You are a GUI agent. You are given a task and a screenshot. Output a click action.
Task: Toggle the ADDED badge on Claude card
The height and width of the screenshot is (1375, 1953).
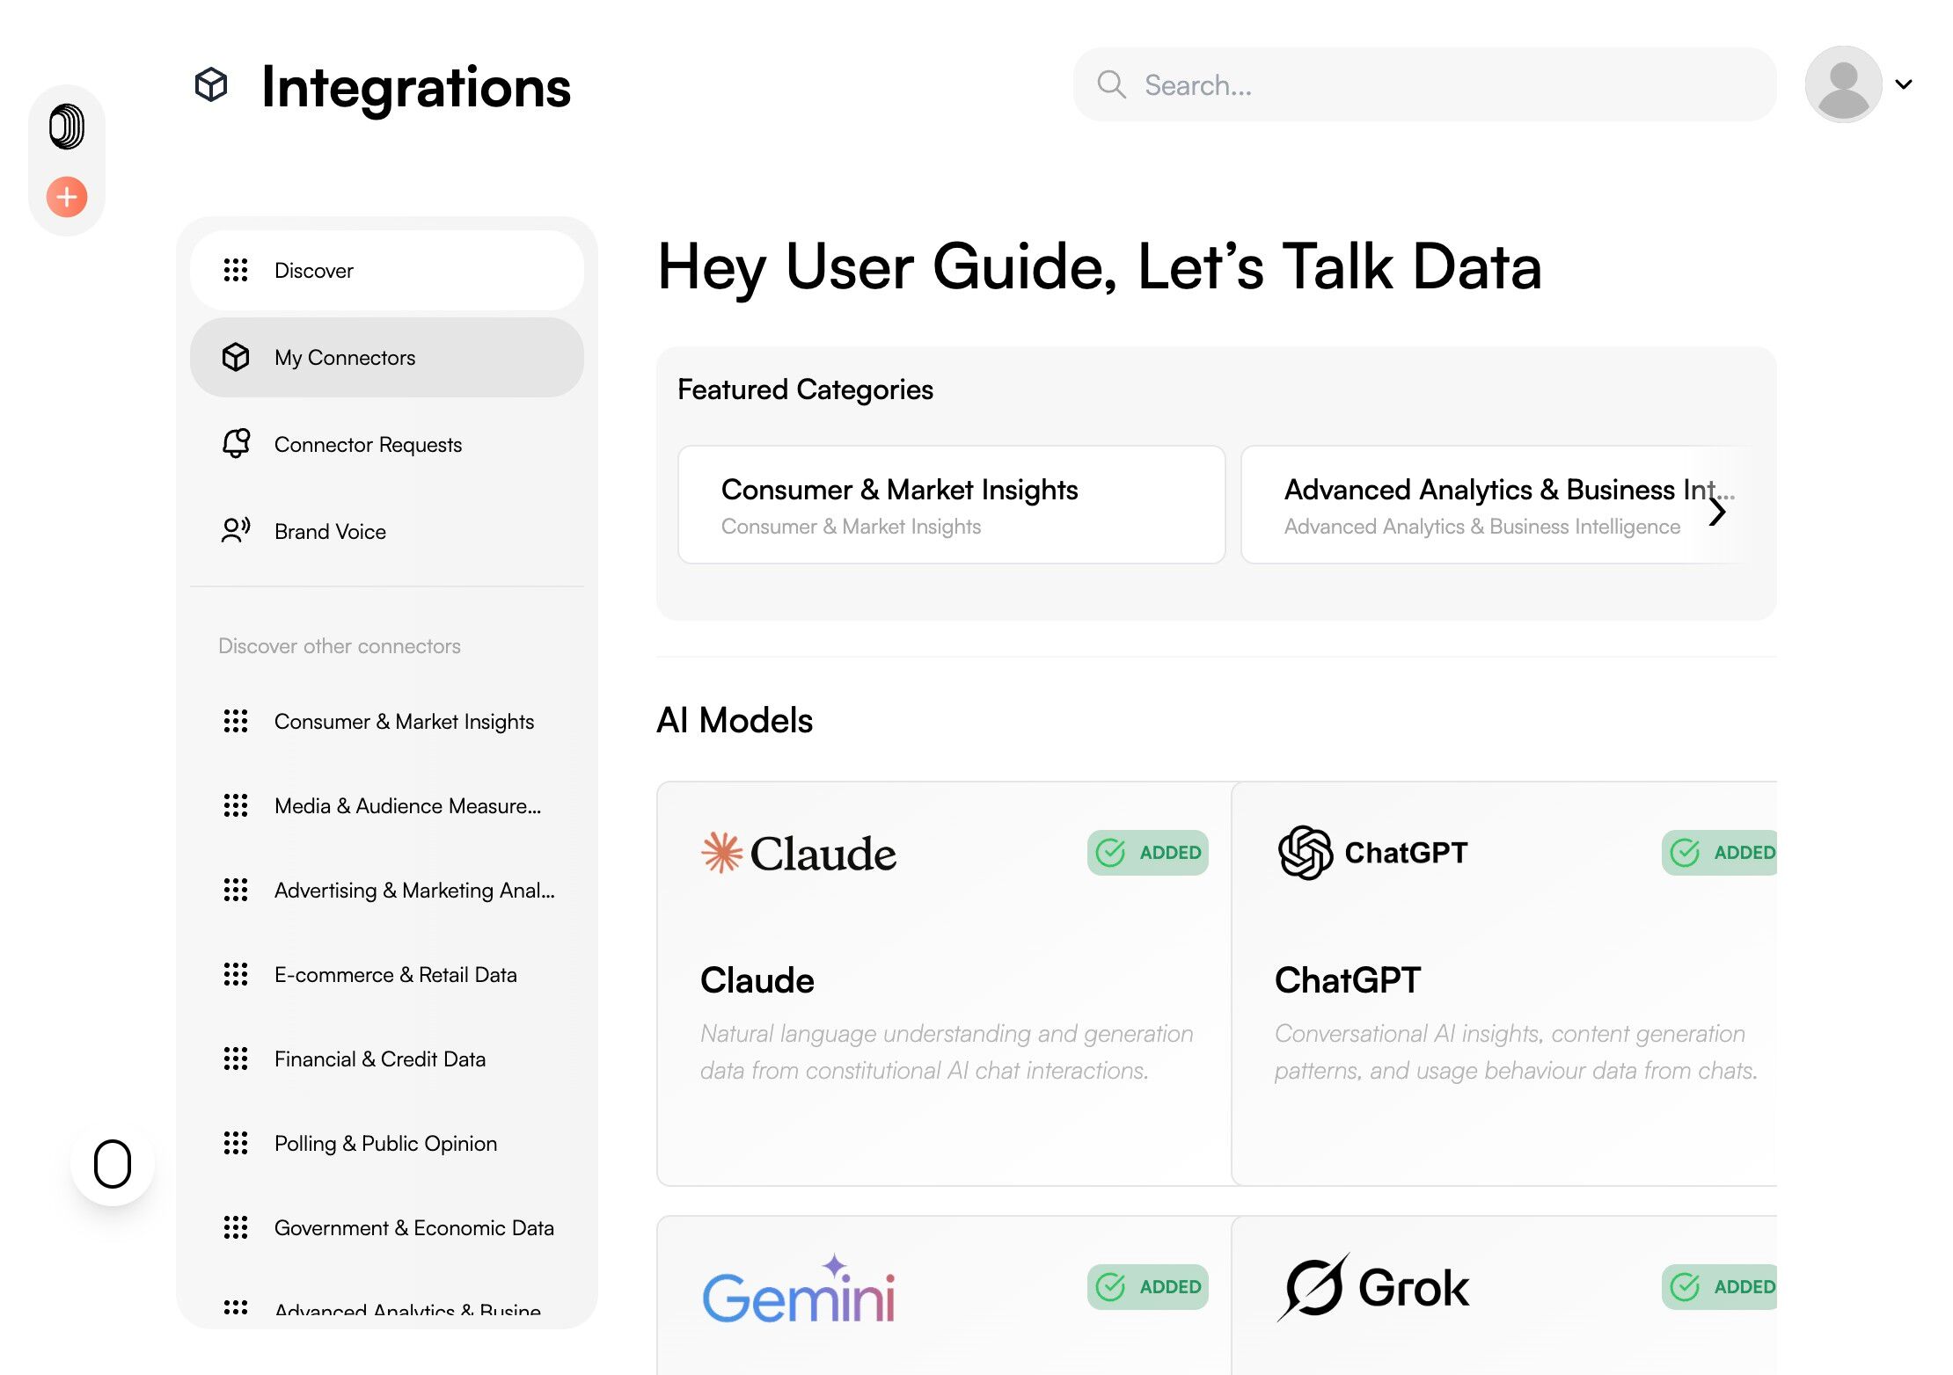click(1147, 852)
